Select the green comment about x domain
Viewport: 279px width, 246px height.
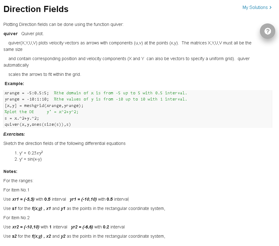pos(120,92)
